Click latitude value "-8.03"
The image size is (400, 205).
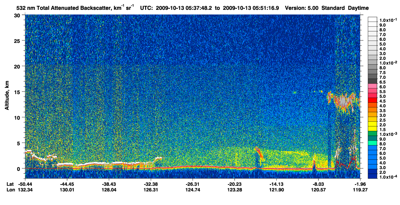click(318, 184)
